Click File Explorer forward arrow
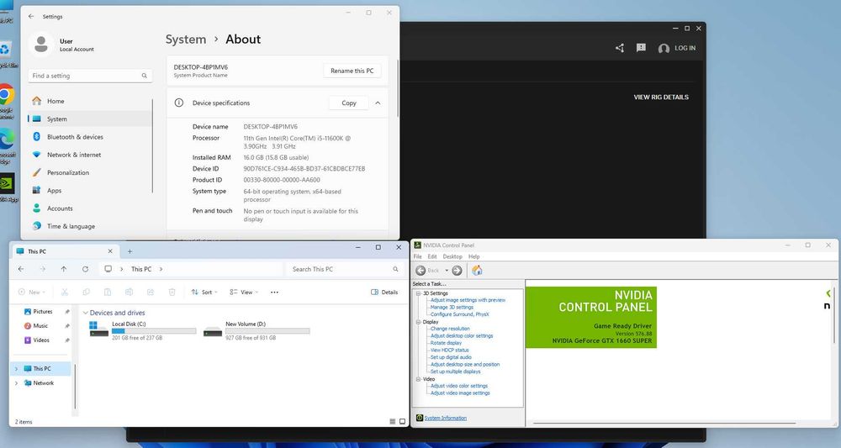Viewport: 841px width, 448px height. point(42,269)
